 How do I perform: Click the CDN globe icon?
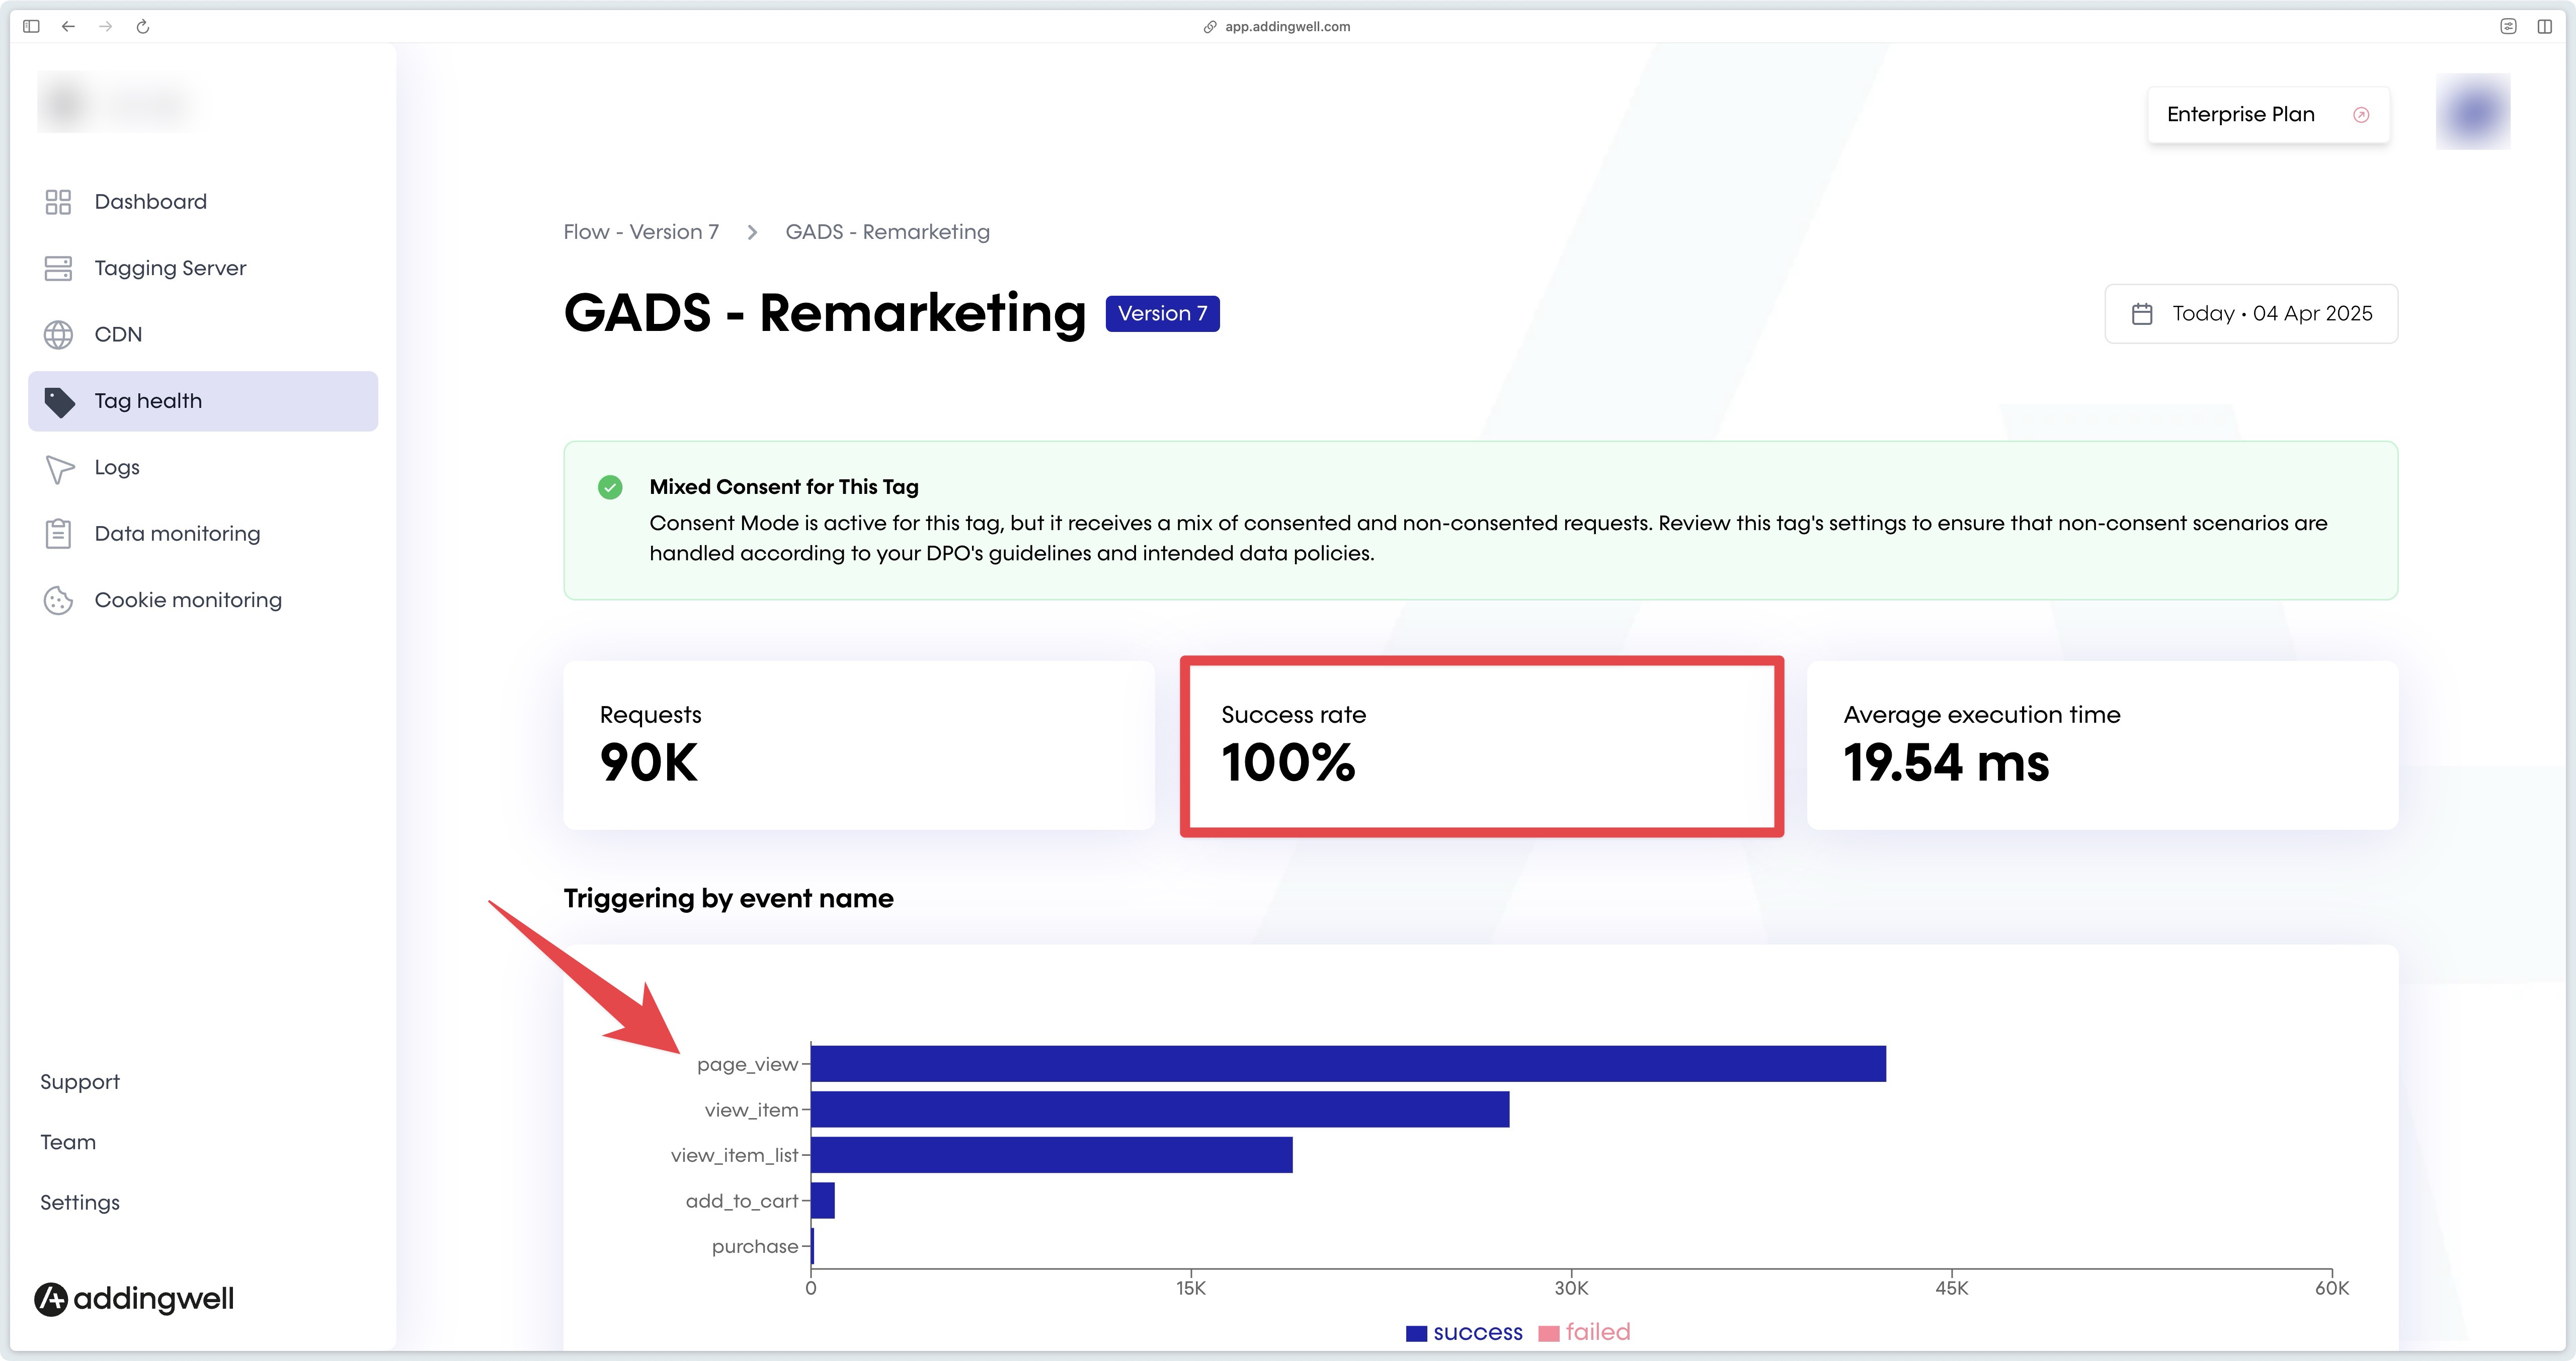(x=58, y=335)
